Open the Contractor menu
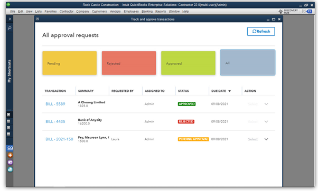Screen dimensions: 318x191 click(x=67, y=11)
